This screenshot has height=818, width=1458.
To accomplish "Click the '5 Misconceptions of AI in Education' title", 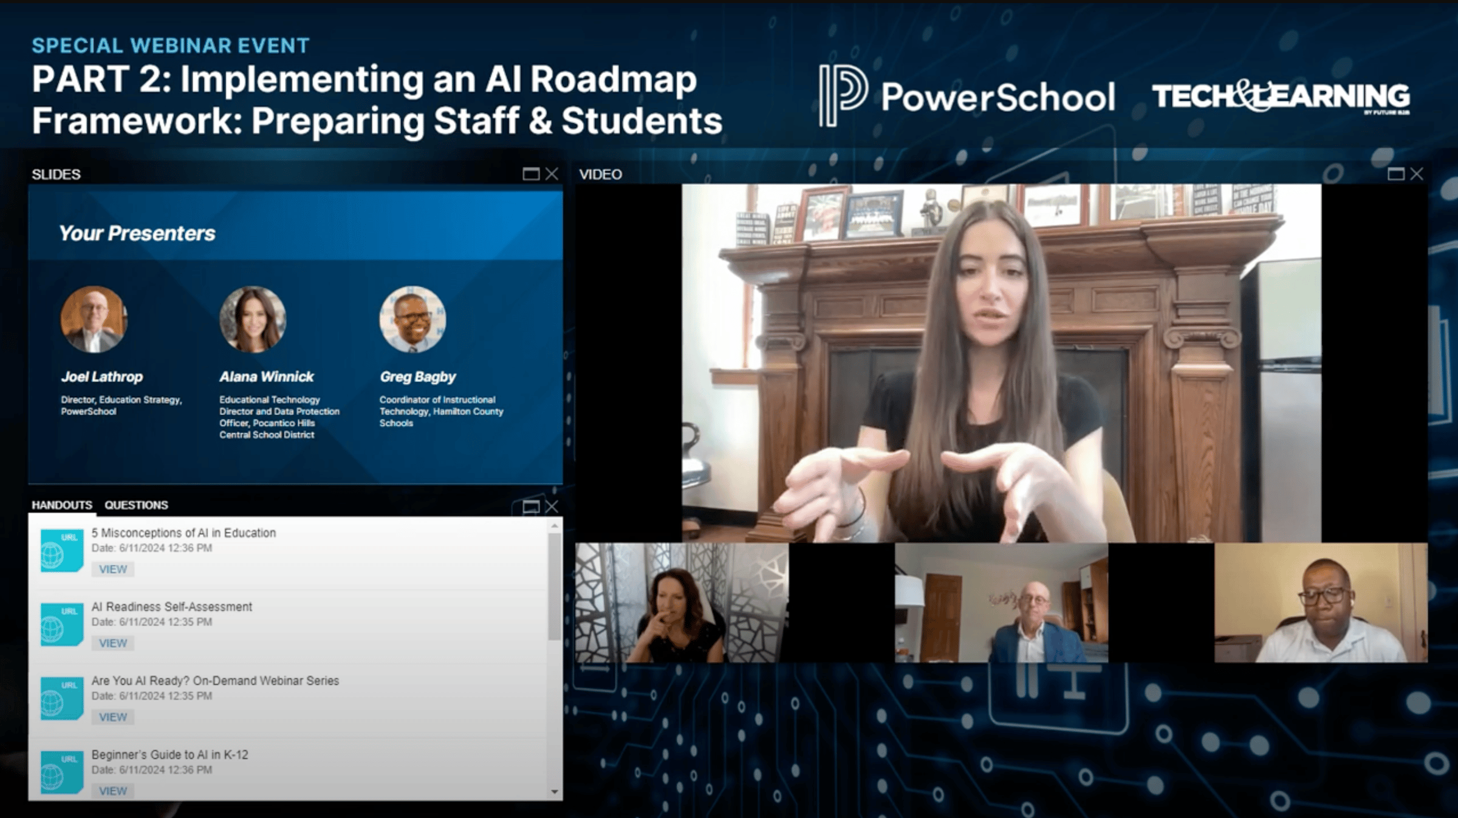I will coord(183,533).
